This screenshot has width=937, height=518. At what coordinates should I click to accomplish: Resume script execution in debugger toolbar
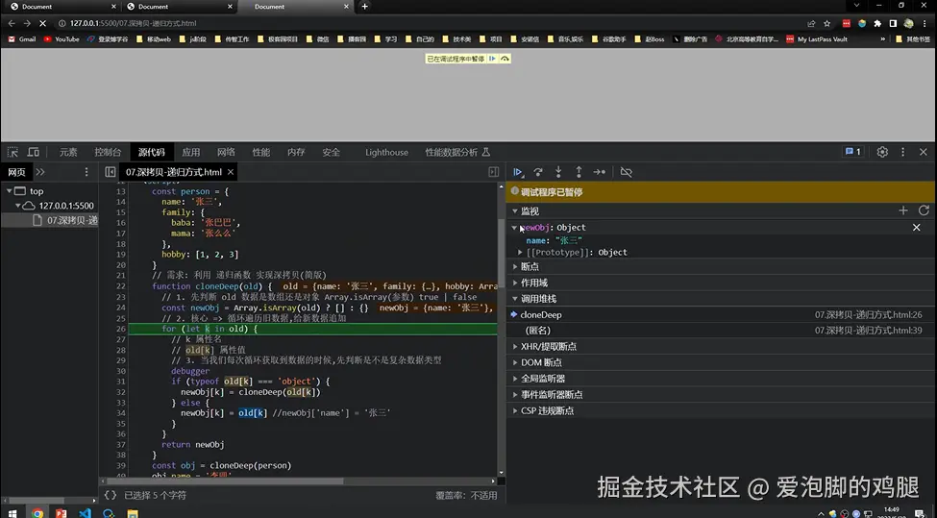point(518,172)
